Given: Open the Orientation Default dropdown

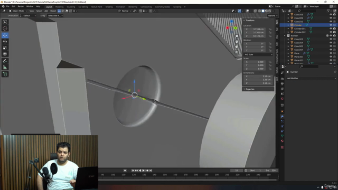Looking at the screenshot, I should point(28,16).
